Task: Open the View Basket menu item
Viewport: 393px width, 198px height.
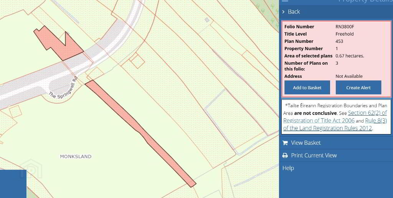Action: 305,143
